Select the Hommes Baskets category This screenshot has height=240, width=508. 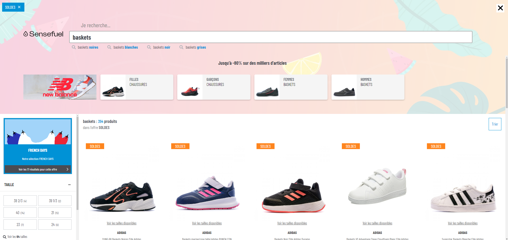(368, 87)
